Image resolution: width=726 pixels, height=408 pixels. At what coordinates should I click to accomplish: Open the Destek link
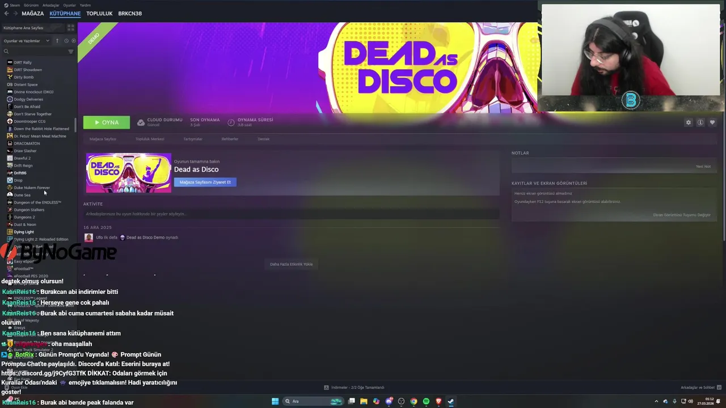(x=264, y=139)
